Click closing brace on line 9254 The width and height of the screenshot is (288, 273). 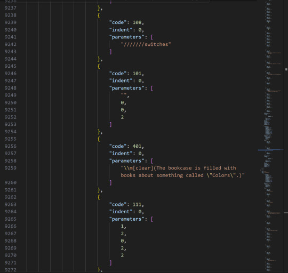click(99, 132)
